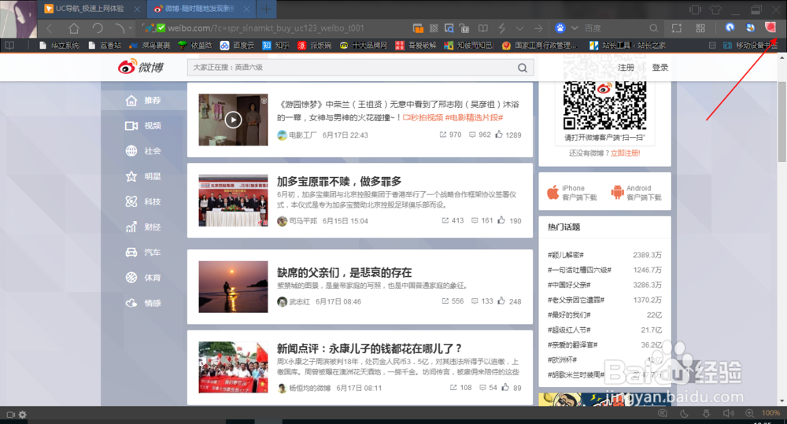Switch to the UC导航 tab
The height and width of the screenshot is (424, 787).
[x=91, y=9]
